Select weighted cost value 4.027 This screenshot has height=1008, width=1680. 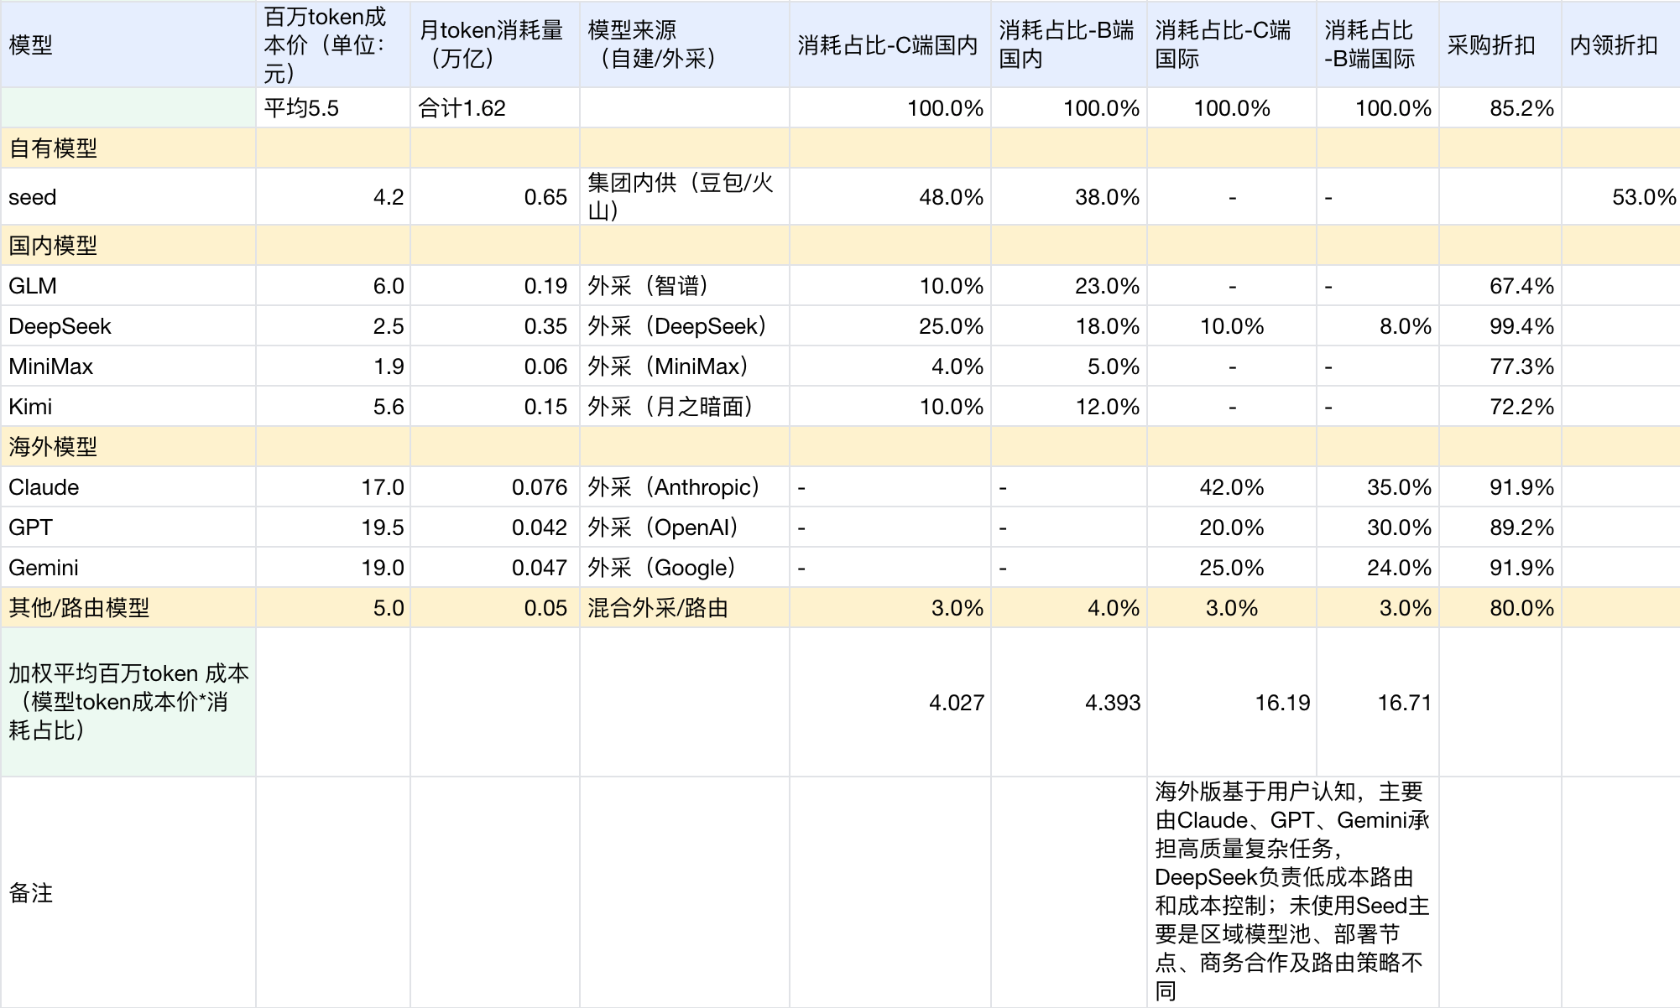pyautogui.click(x=890, y=702)
